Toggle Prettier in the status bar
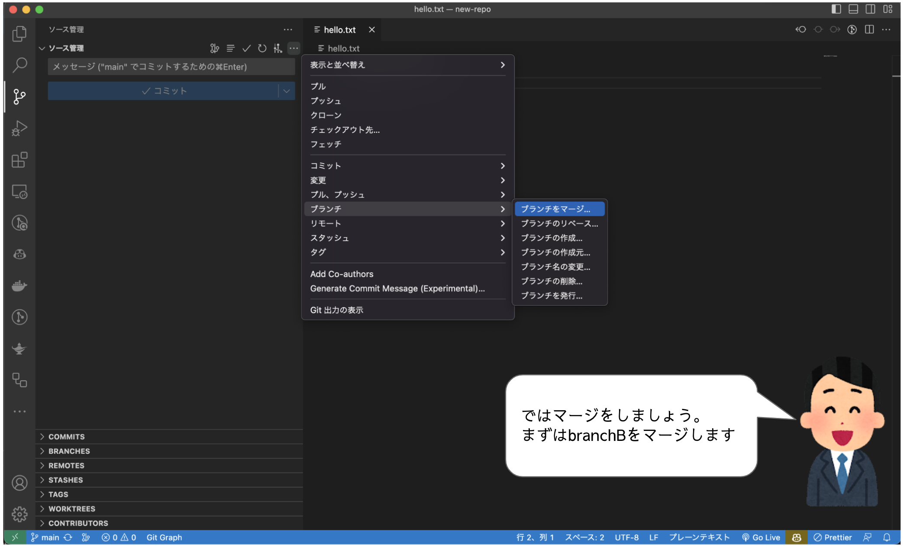 [x=832, y=537]
